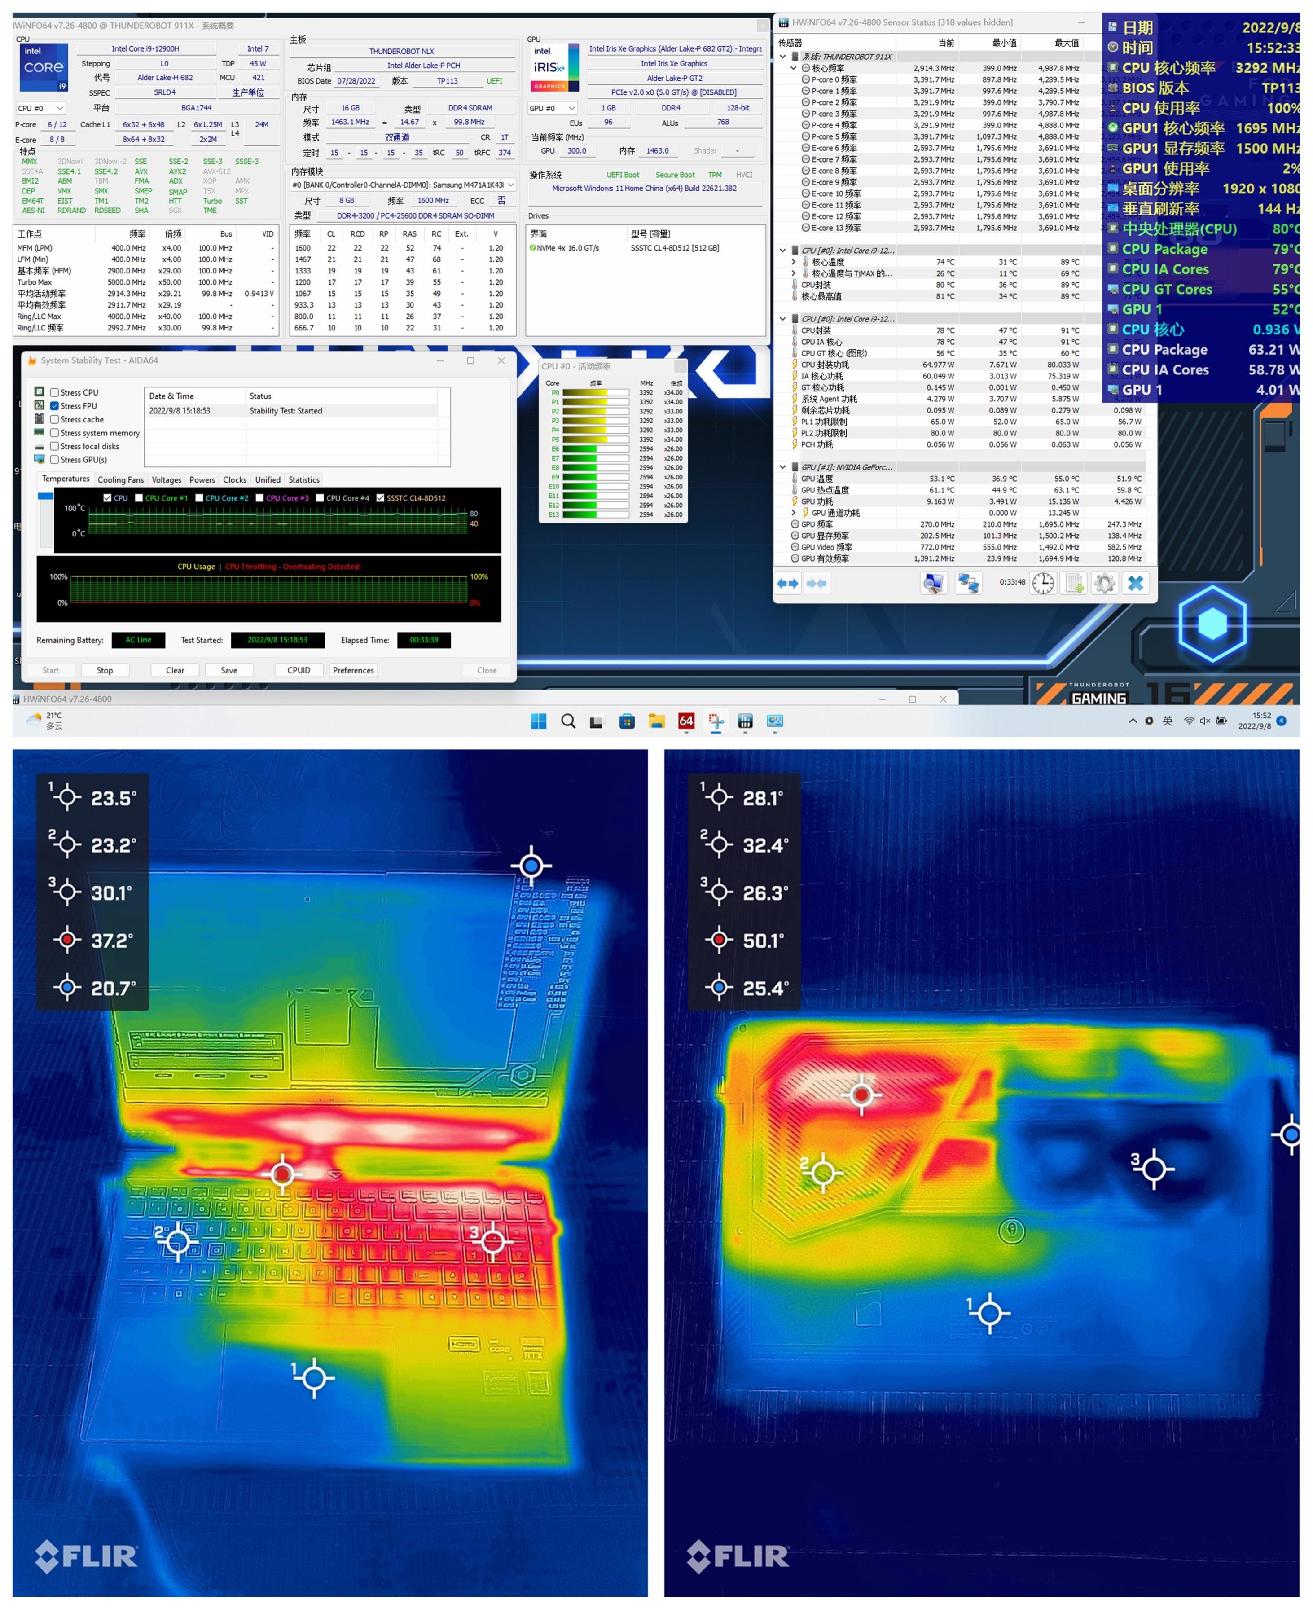This screenshot has width=1313, height=1609.
Task: Click the CPUID button
Action: pos(299,670)
